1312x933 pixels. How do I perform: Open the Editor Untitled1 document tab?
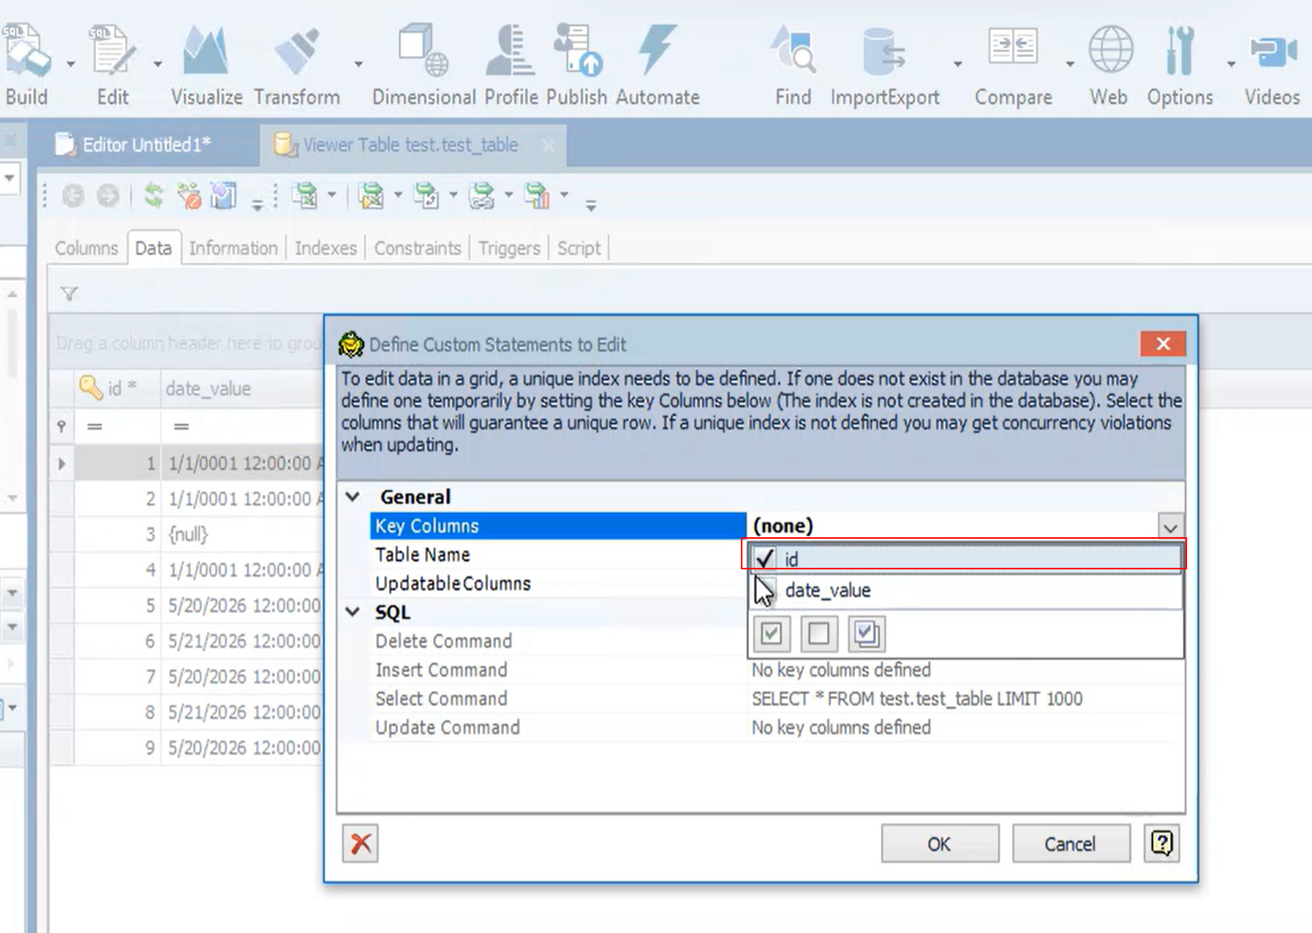(x=147, y=145)
